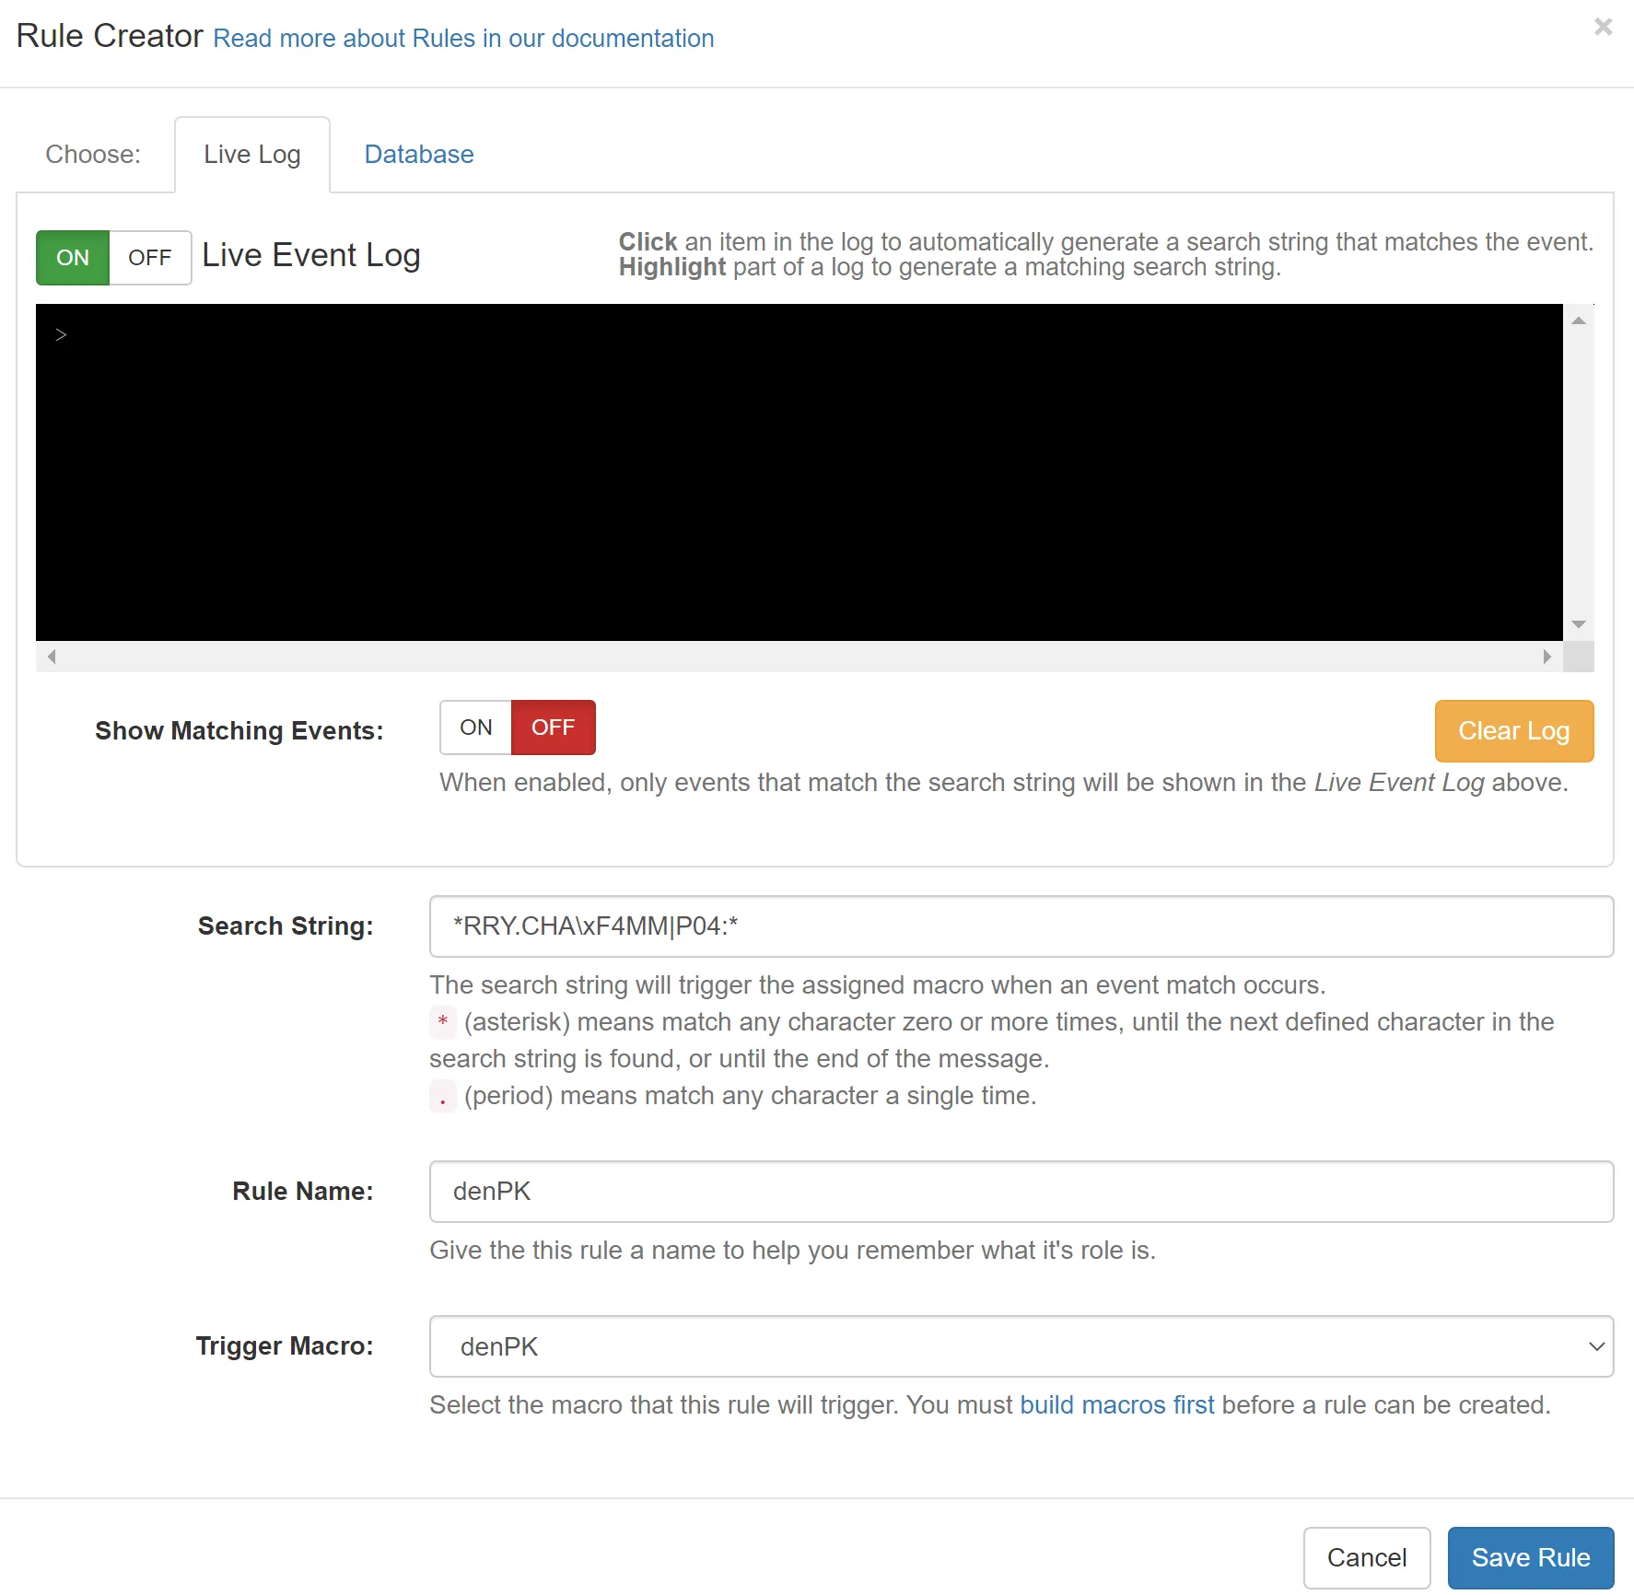
Task: Enable Show Matching Events ON
Action: 475,728
